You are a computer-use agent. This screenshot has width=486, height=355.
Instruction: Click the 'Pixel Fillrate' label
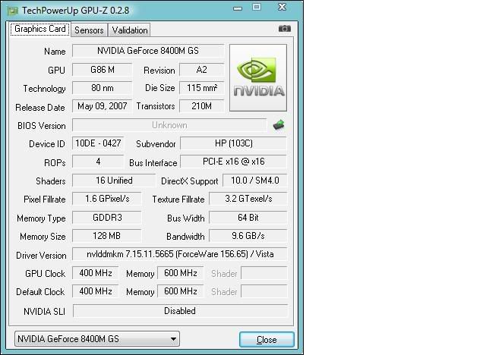45,199
